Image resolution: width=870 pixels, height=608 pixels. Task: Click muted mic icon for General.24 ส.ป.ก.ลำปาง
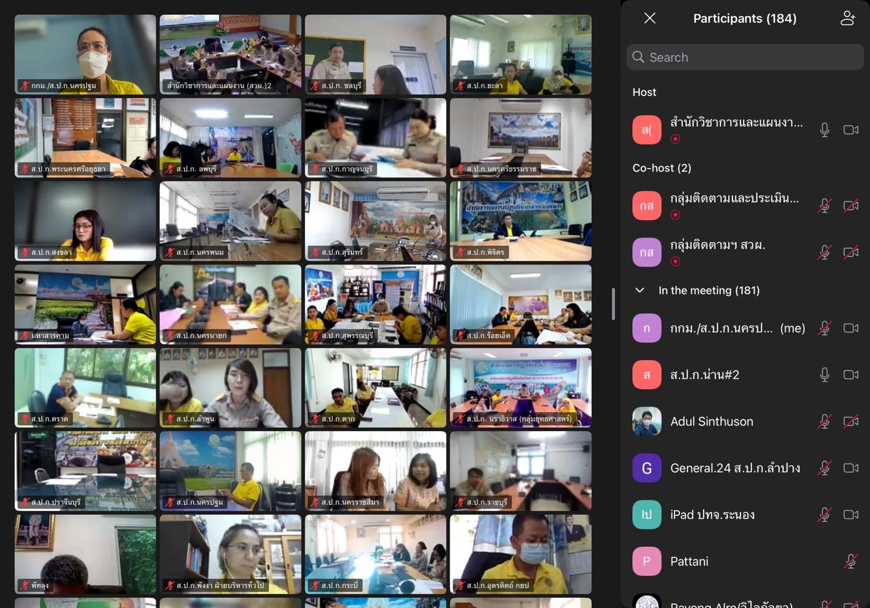tap(825, 468)
